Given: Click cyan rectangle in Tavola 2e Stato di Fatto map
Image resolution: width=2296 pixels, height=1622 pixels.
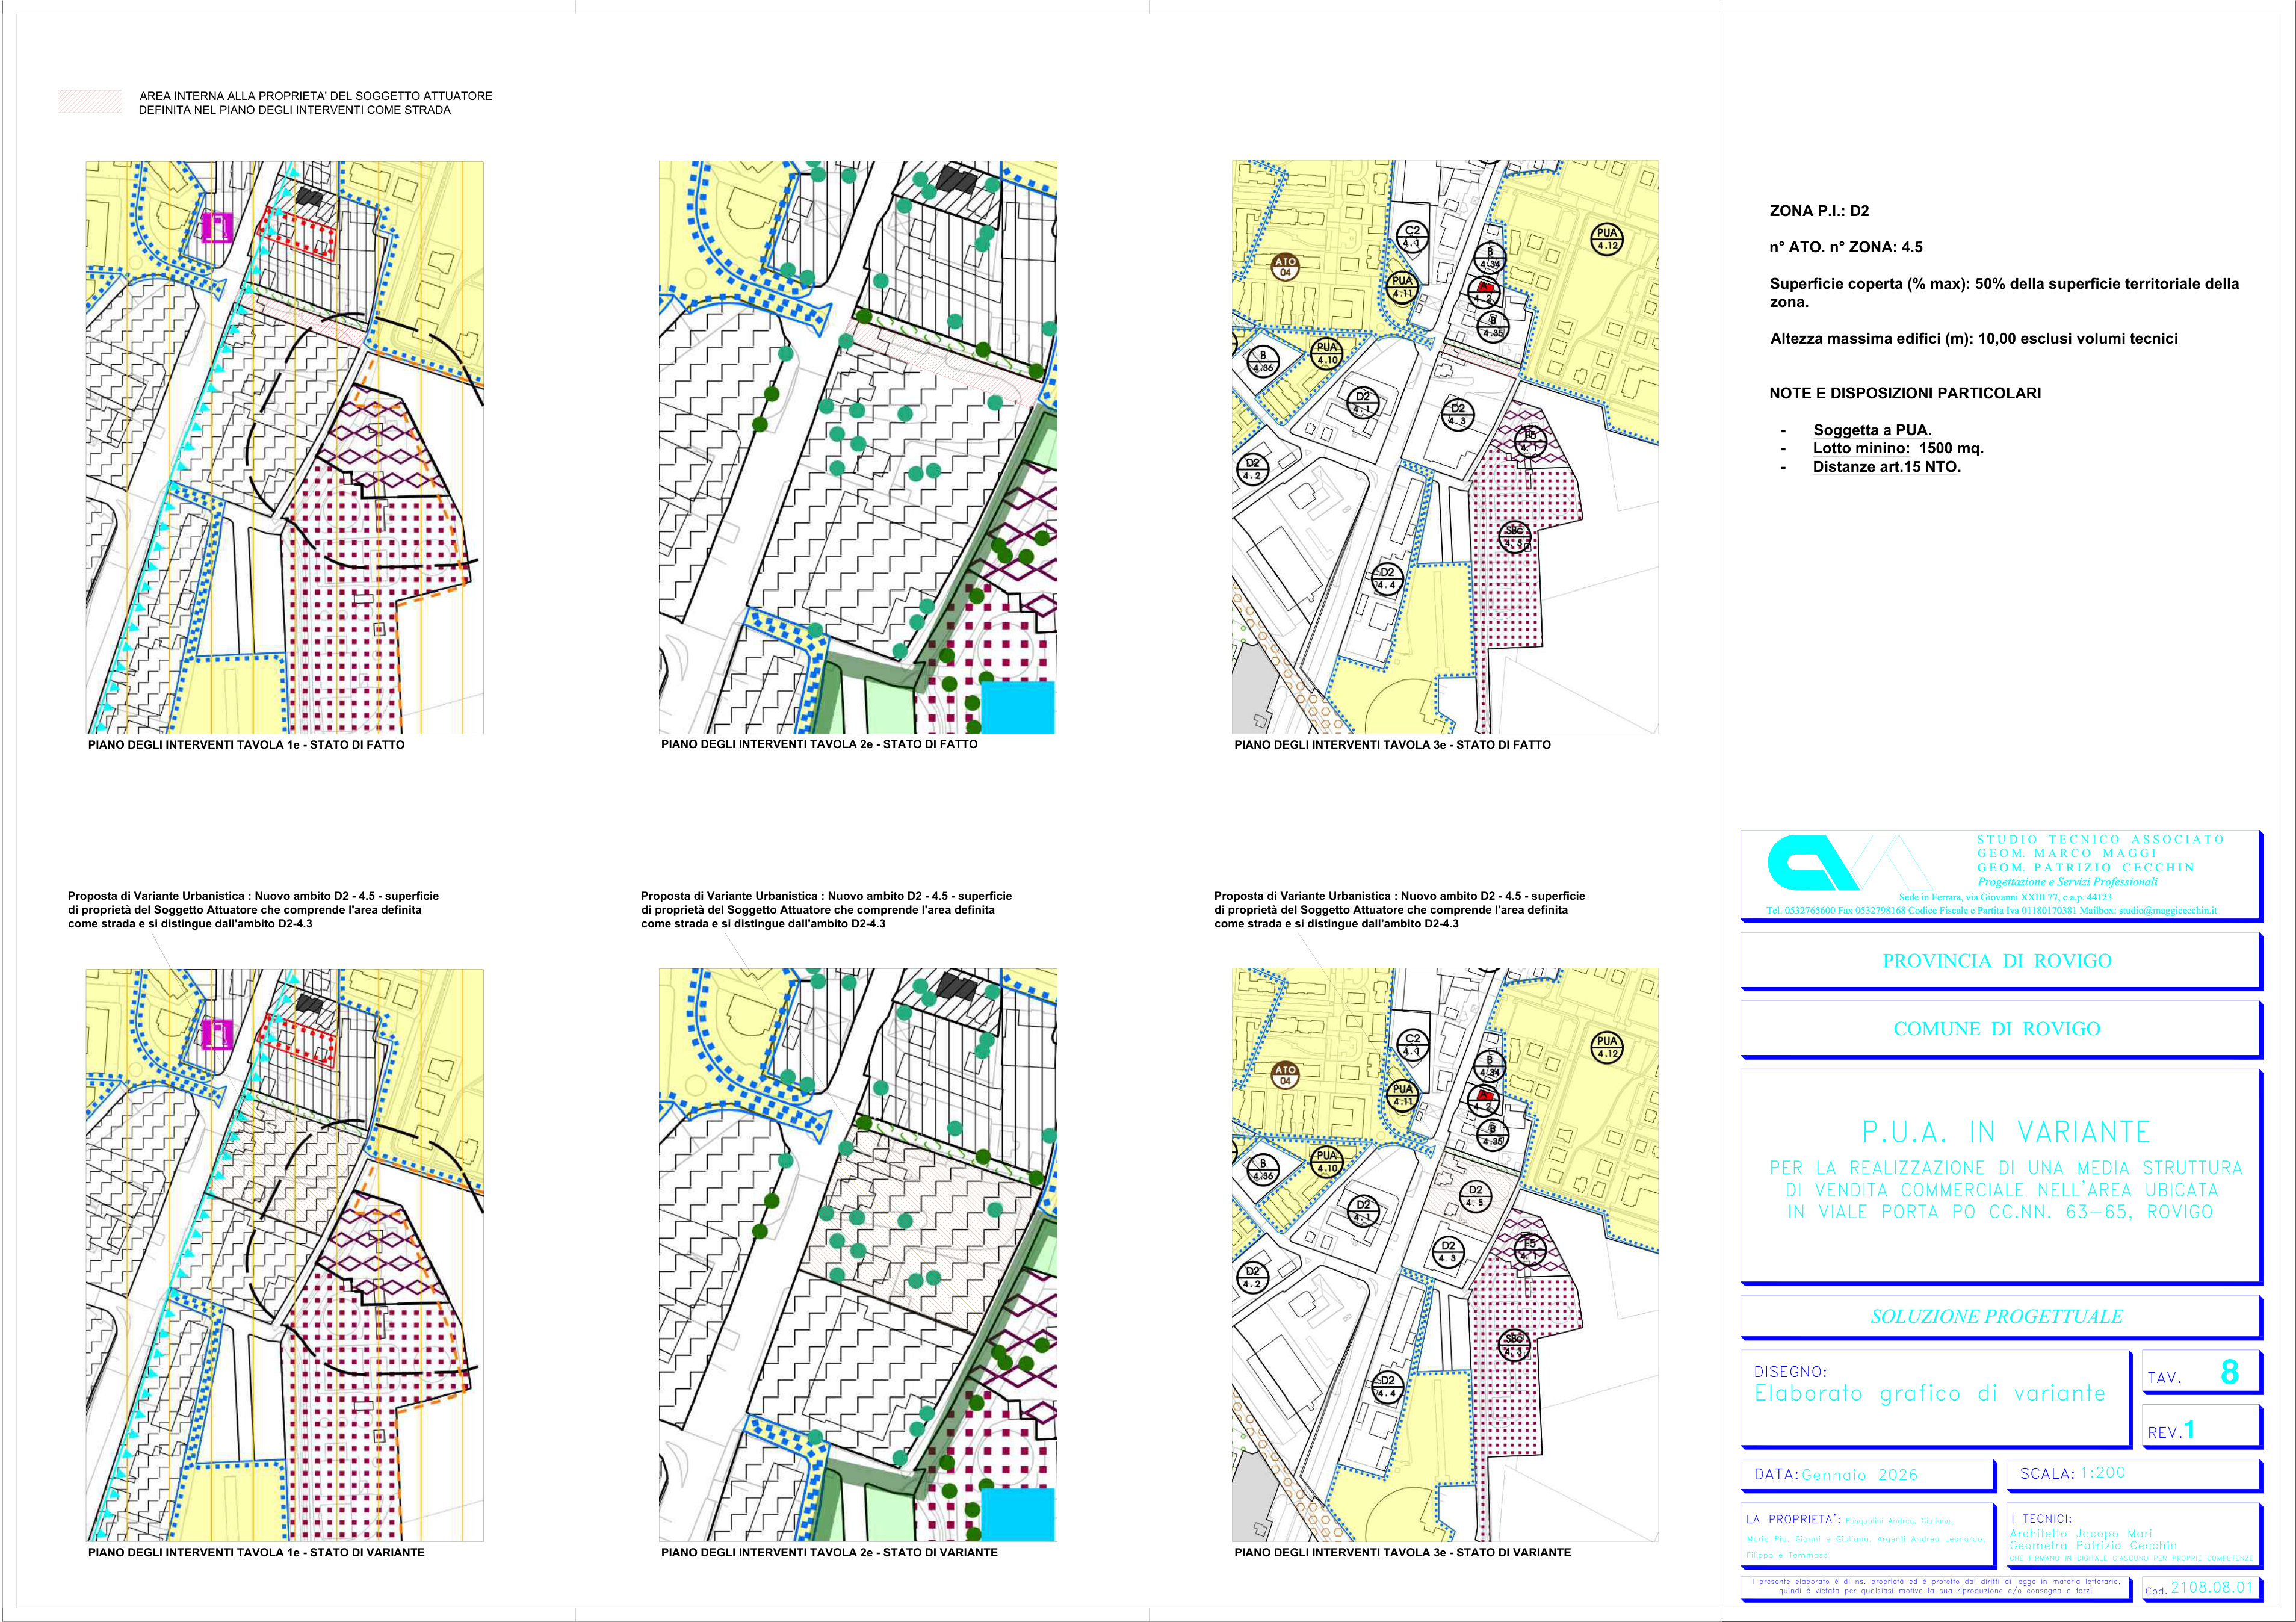Looking at the screenshot, I should point(1018,708).
